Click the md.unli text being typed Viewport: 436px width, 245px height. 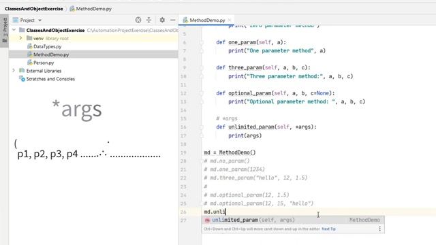(x=215, y=212)
